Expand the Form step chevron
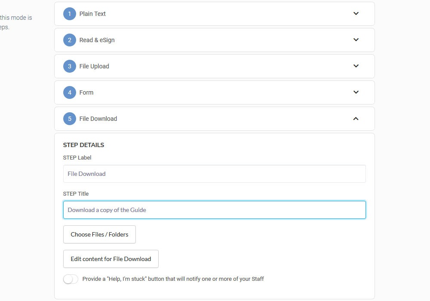The width and height of the screenshot is (430, 301). point(356,92)
